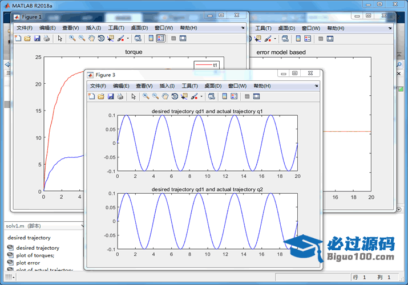Click dock arrow in Figure 3 menu bar
The image size is (408, 285).
click(316, 85)
